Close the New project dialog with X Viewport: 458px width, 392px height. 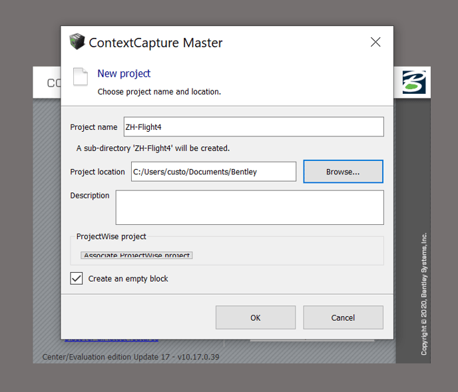375,43
